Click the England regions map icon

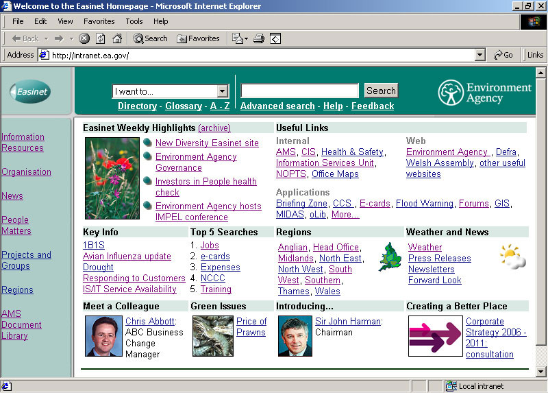[x=390, y=257]
